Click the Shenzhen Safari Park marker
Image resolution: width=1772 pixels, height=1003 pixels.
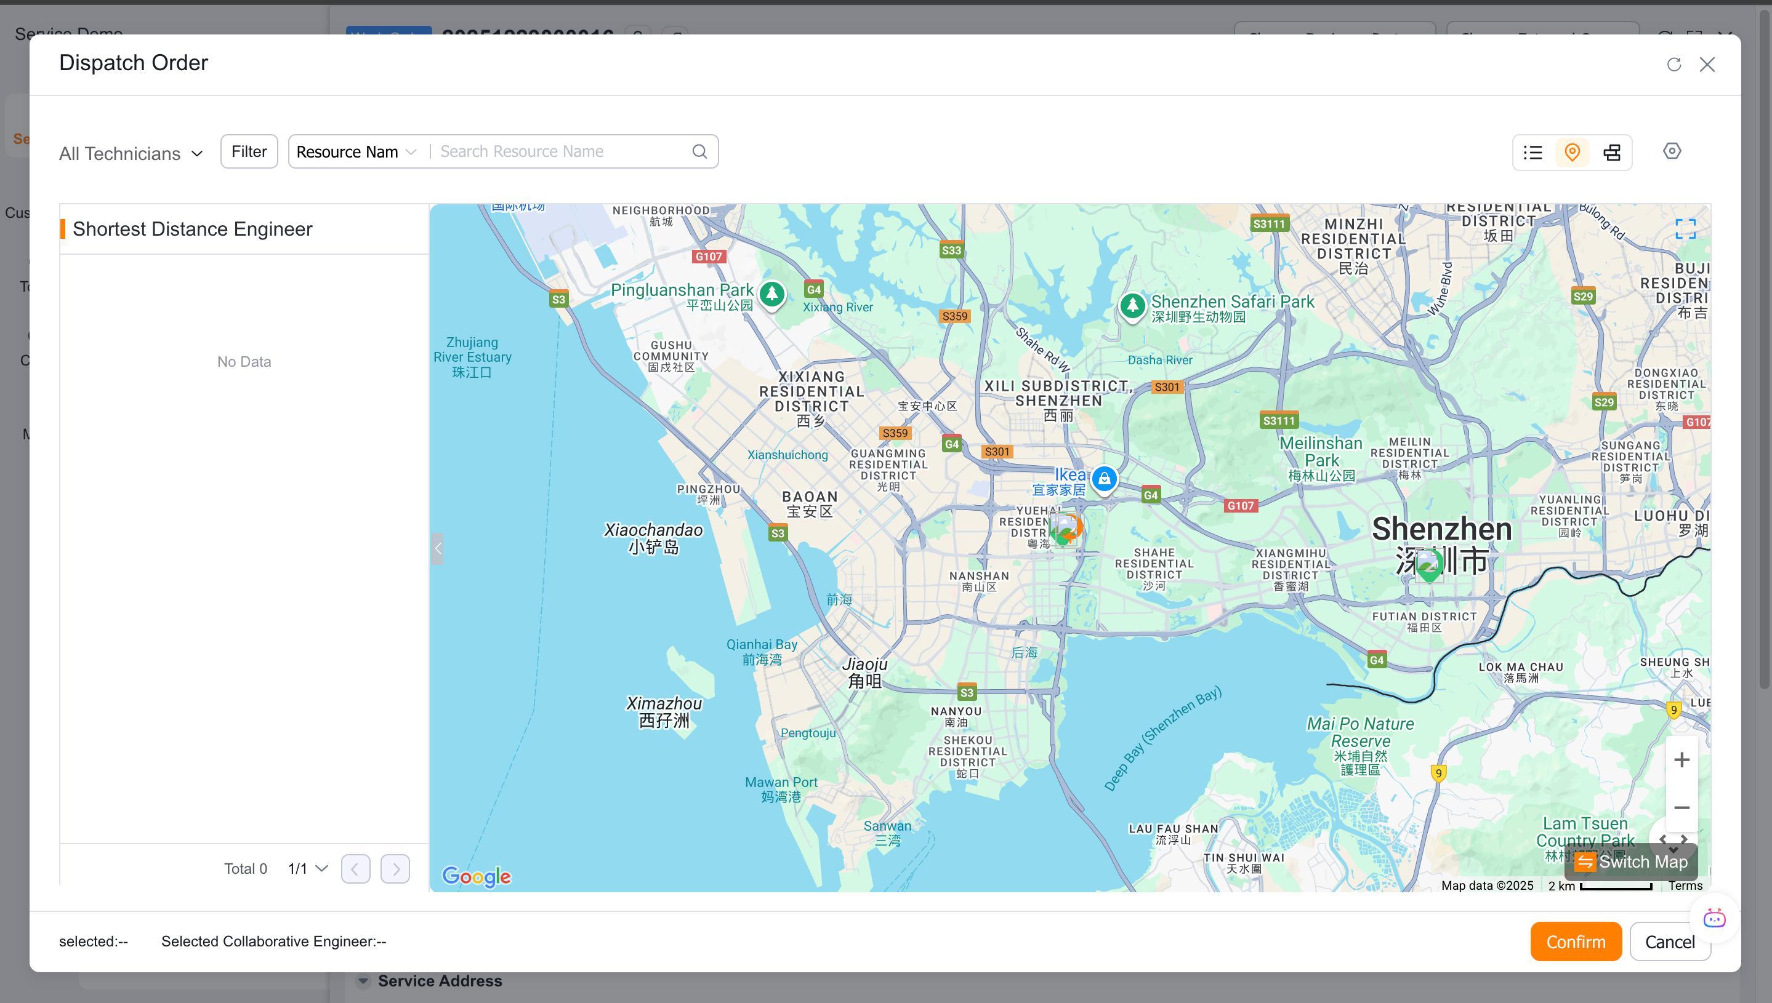point(1132,306)
